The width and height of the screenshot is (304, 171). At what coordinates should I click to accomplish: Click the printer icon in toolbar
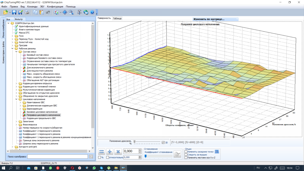pyautogui.click(x=27, y=12)
